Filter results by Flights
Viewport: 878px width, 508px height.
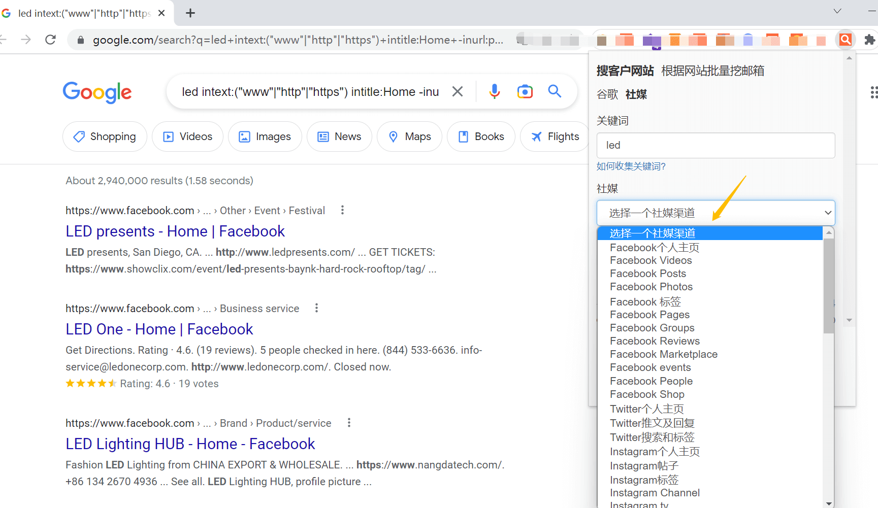point(555,137)
